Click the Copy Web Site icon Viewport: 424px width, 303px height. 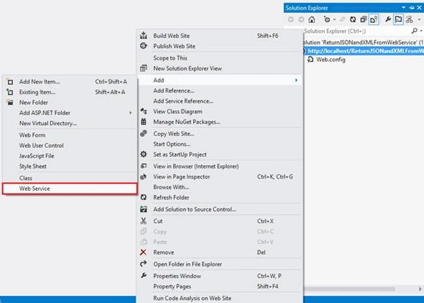pos(144,134)
